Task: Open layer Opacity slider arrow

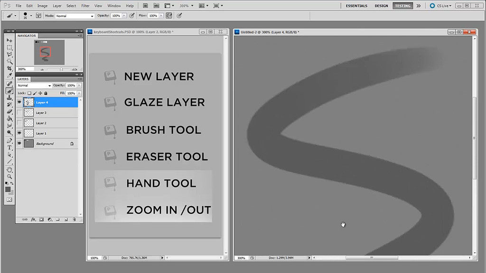Action: click(79, 85)
